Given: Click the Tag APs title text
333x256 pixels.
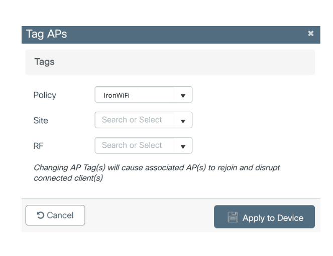Looking at the screenshot, I should 47,34.
